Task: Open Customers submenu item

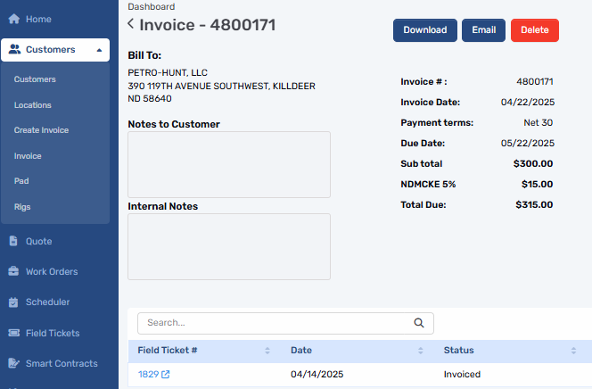Action: tap(35, 79)
